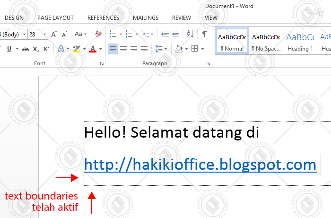Go to the REVIEW tab
Screen dimensions: 331x218
tap(182, 18)
